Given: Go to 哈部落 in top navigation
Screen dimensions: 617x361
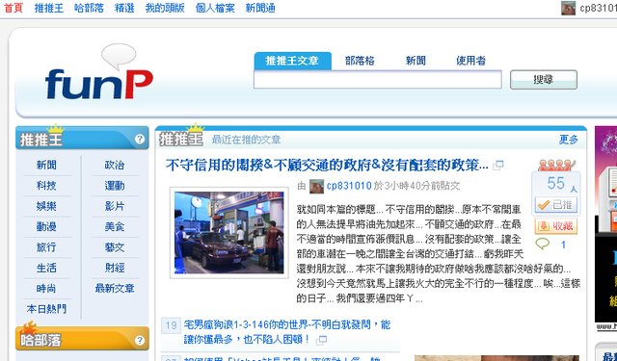Looking at the screenshot, I should pyautogui.click(x=89, y=9).
